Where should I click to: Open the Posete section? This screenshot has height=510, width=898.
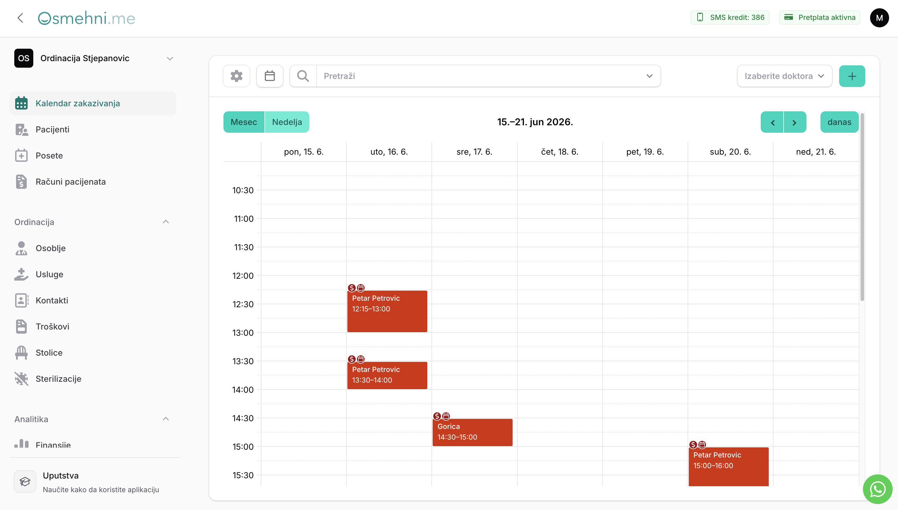coord(93,156)
